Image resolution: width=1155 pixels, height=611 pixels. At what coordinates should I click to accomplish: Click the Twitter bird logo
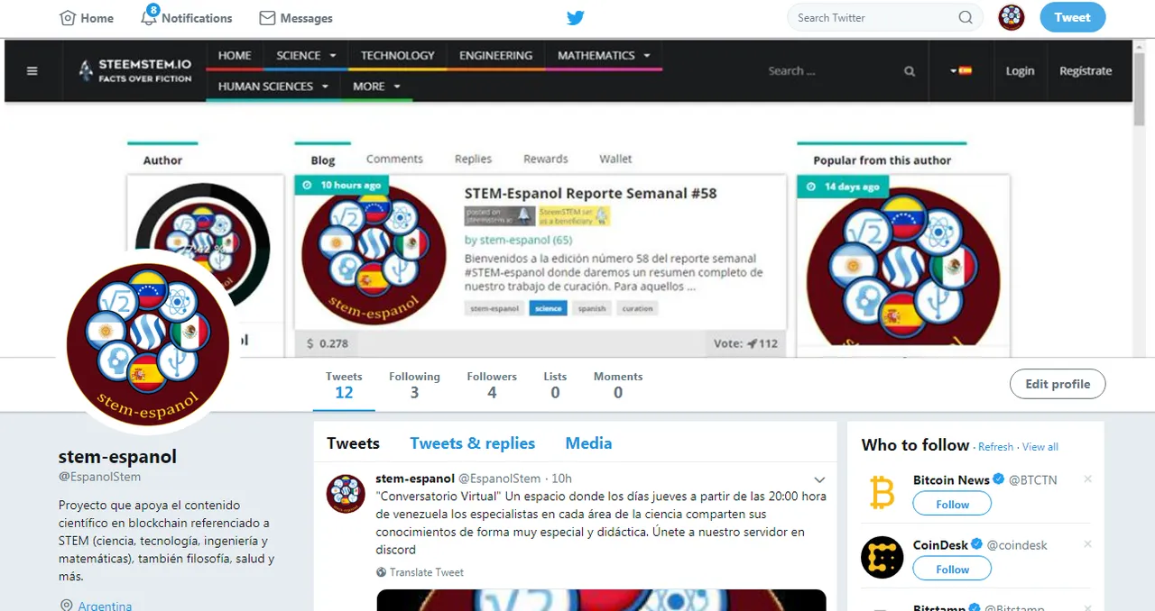[x=576, y=18]
